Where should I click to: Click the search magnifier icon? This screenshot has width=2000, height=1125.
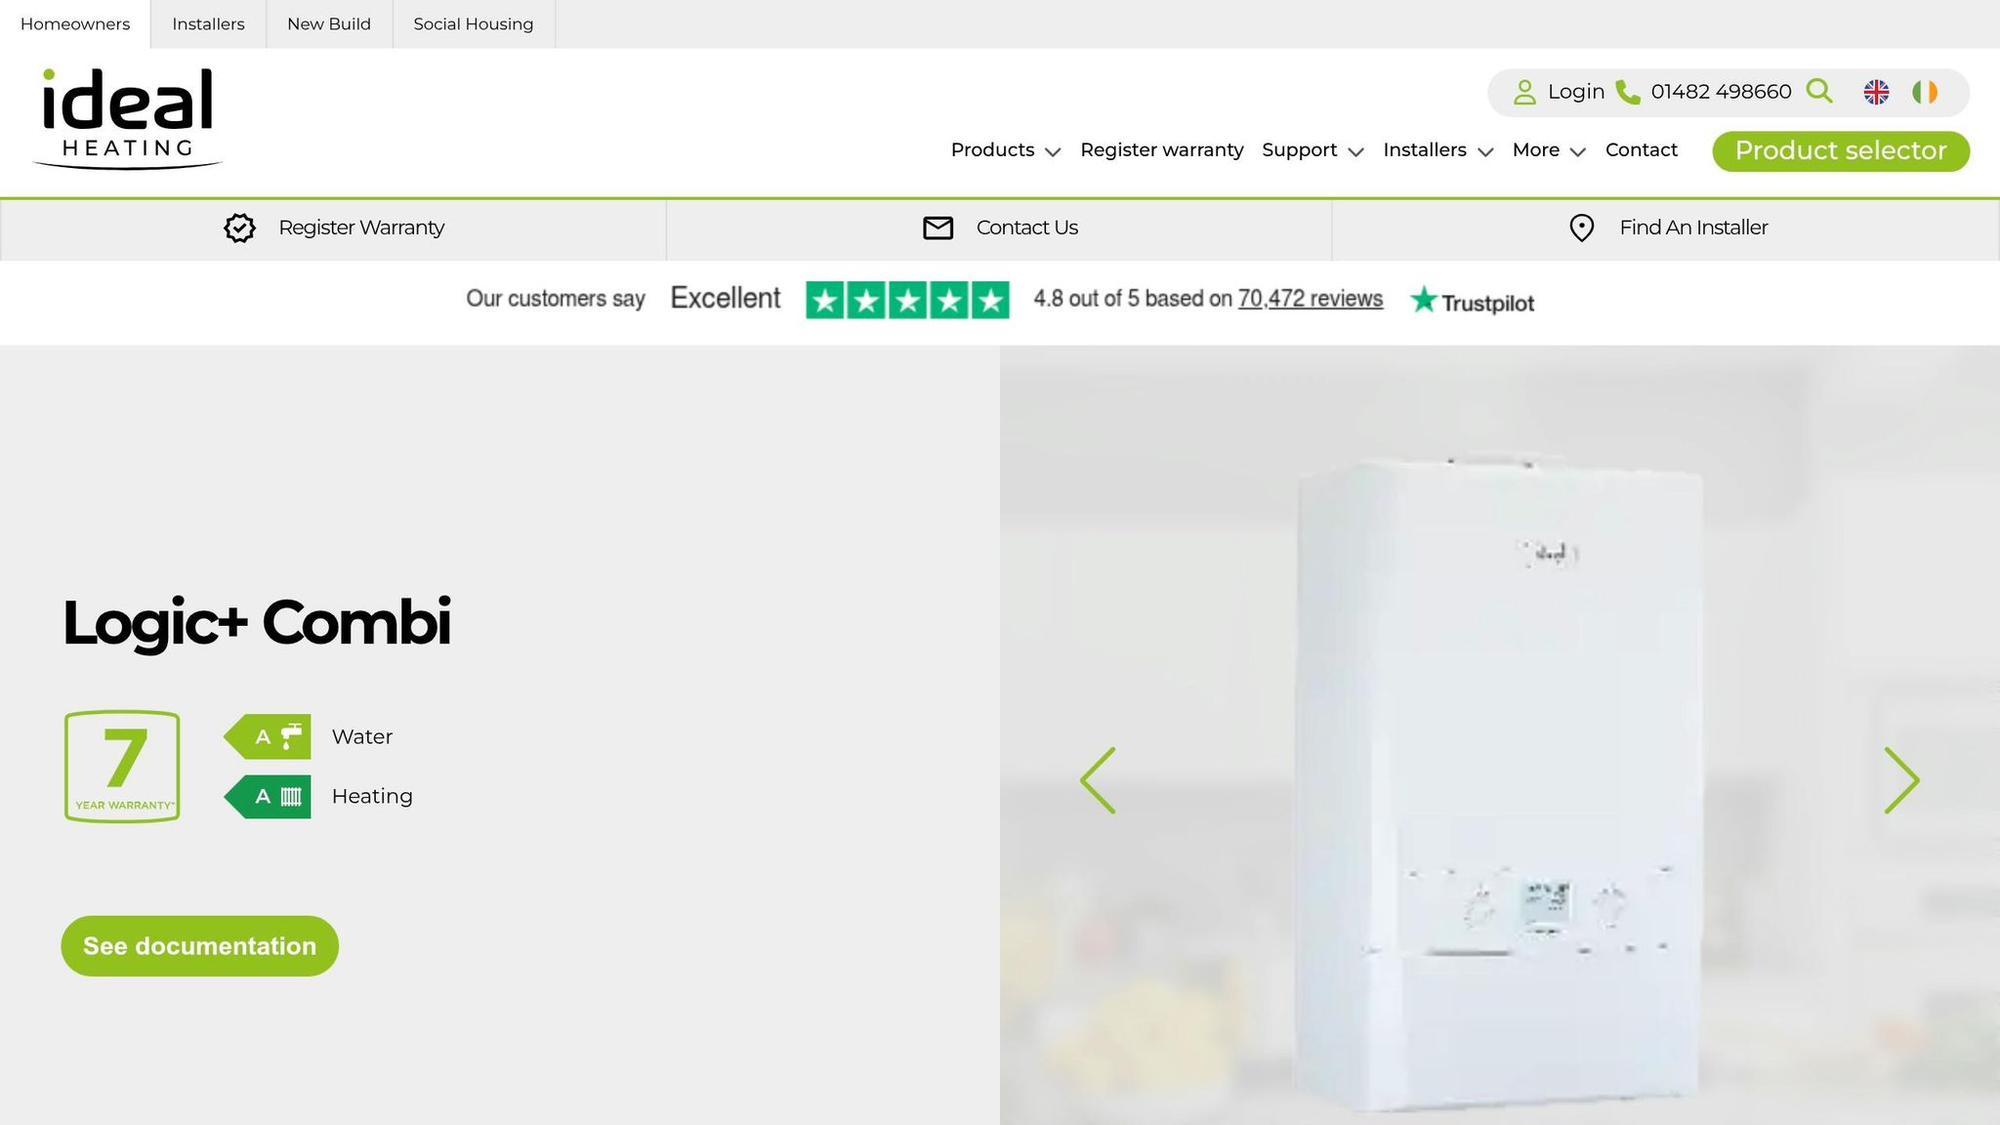pos(1819,91)
